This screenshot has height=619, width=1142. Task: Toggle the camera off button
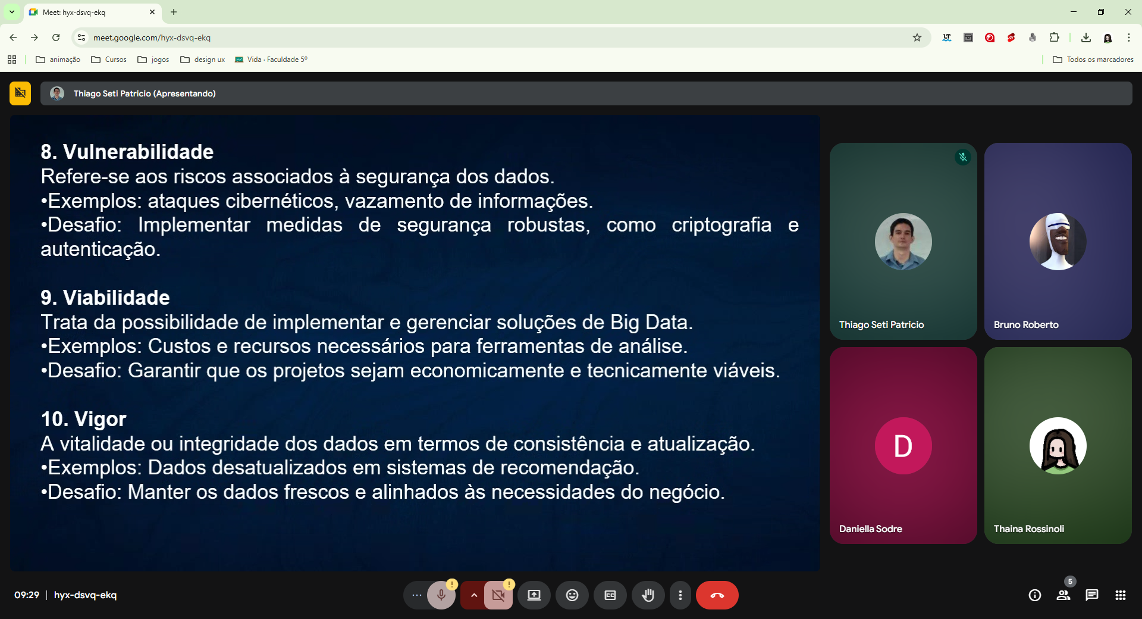[x=498, y=595]
